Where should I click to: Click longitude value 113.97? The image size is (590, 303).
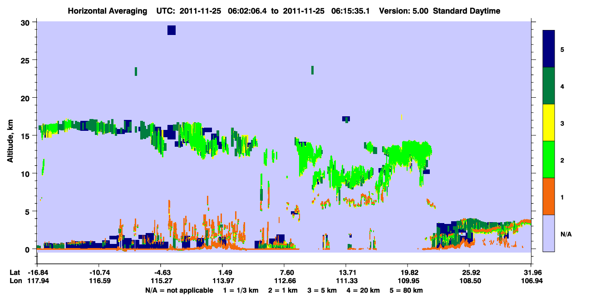(x=222, y=281)
